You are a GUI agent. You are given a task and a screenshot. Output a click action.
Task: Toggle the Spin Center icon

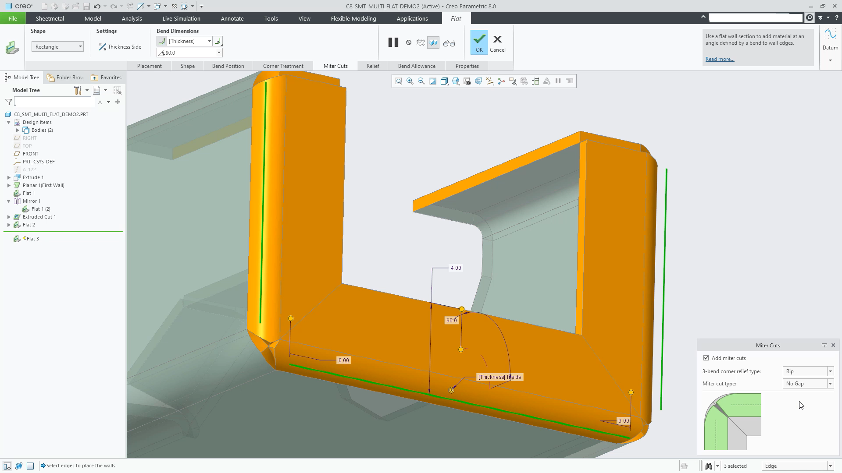[501, 81]
